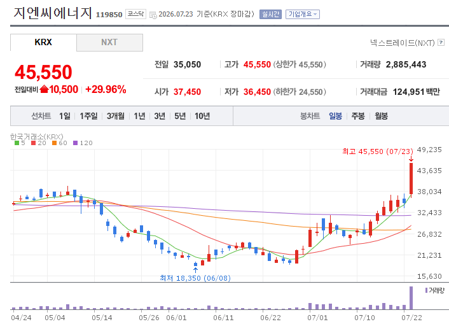Click the 49,235 price axis label

[x=429, y=150]
